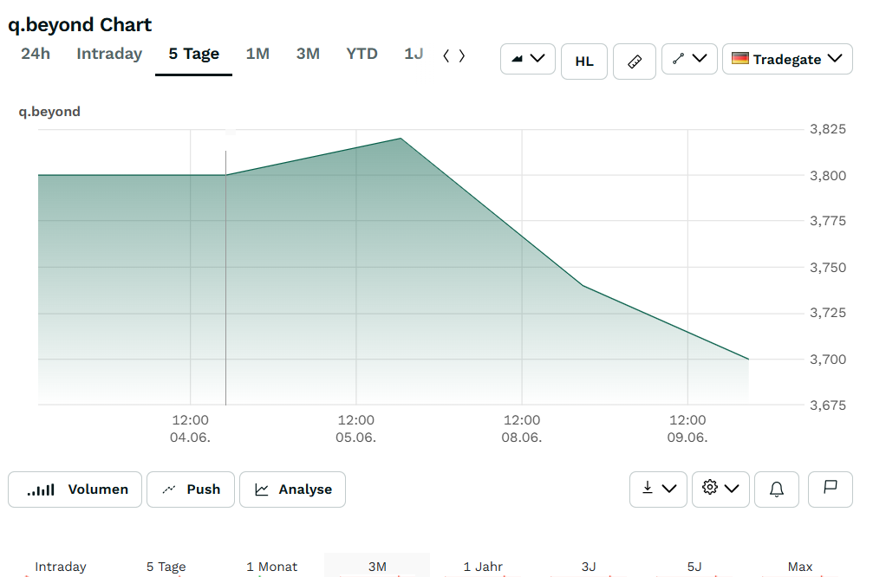Switch chart to 3M range above the chart
The image size is (886, 577).
click(308, 54)
